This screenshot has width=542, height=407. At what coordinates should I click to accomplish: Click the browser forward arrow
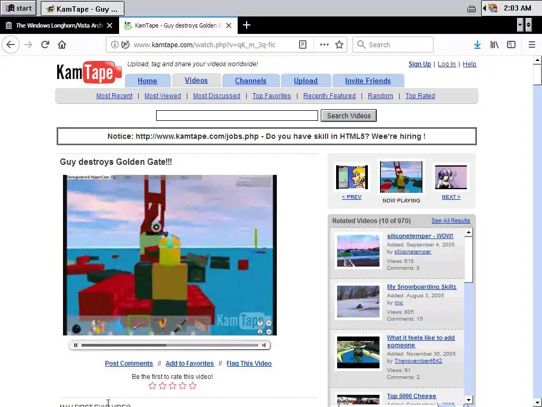28,45
